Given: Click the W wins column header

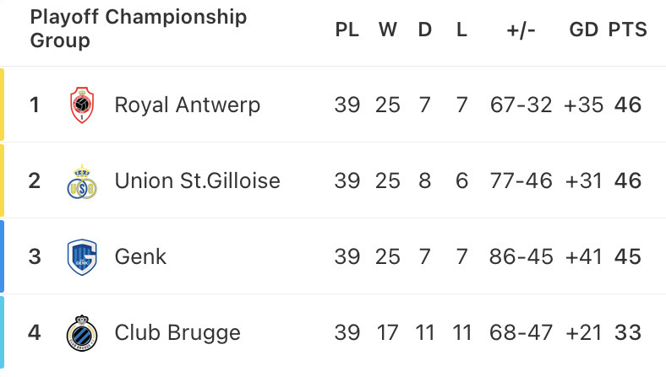Looking at the screenshot, I should click(x=388, y=30).
